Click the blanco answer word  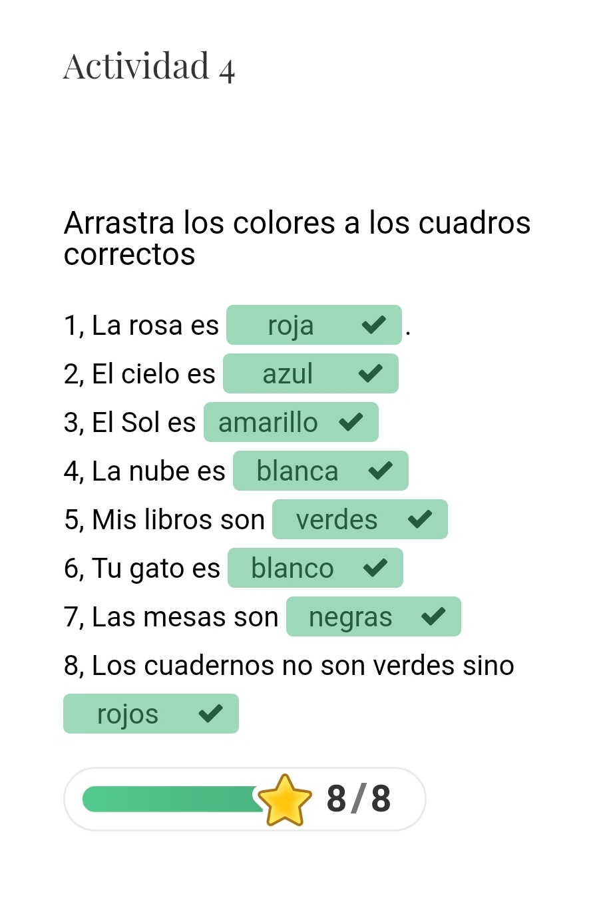(292, 568)
